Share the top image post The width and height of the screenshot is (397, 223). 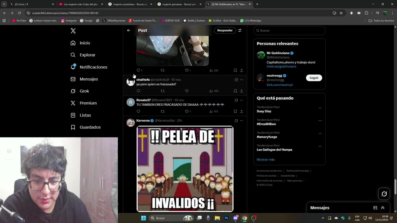pos(242,70)
